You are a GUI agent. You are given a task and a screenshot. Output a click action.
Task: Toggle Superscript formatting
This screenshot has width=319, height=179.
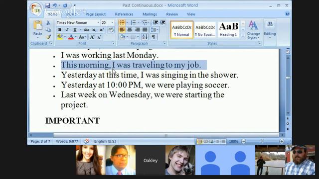pos(102,30)
